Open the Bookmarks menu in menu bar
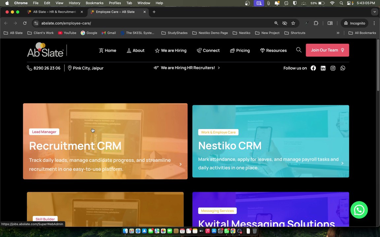 point(95,3)
